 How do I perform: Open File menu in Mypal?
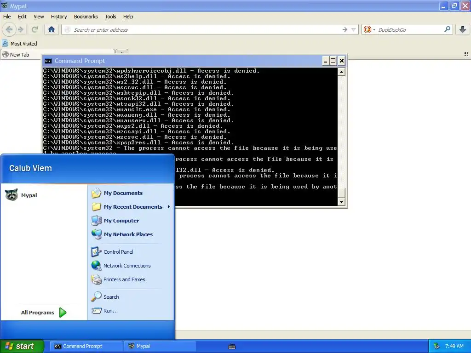coord(6,17)
